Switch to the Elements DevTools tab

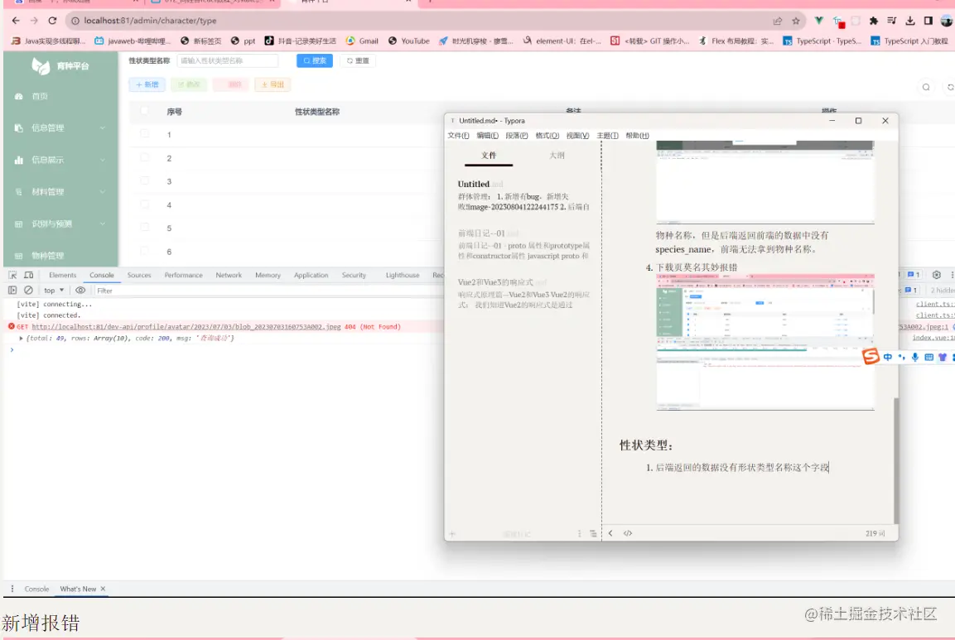[x=63, y=275]
